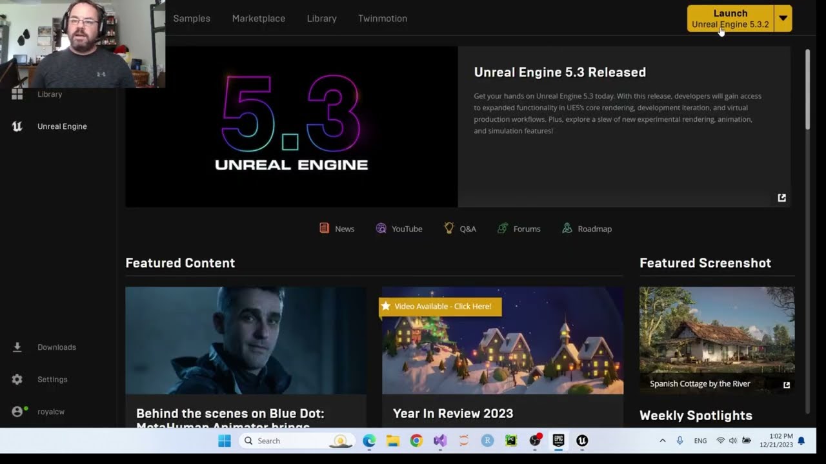The width and height of the screenshot is (826, 464).
Task: Open the Windows Start menu
Action: [x=225, y=441]
